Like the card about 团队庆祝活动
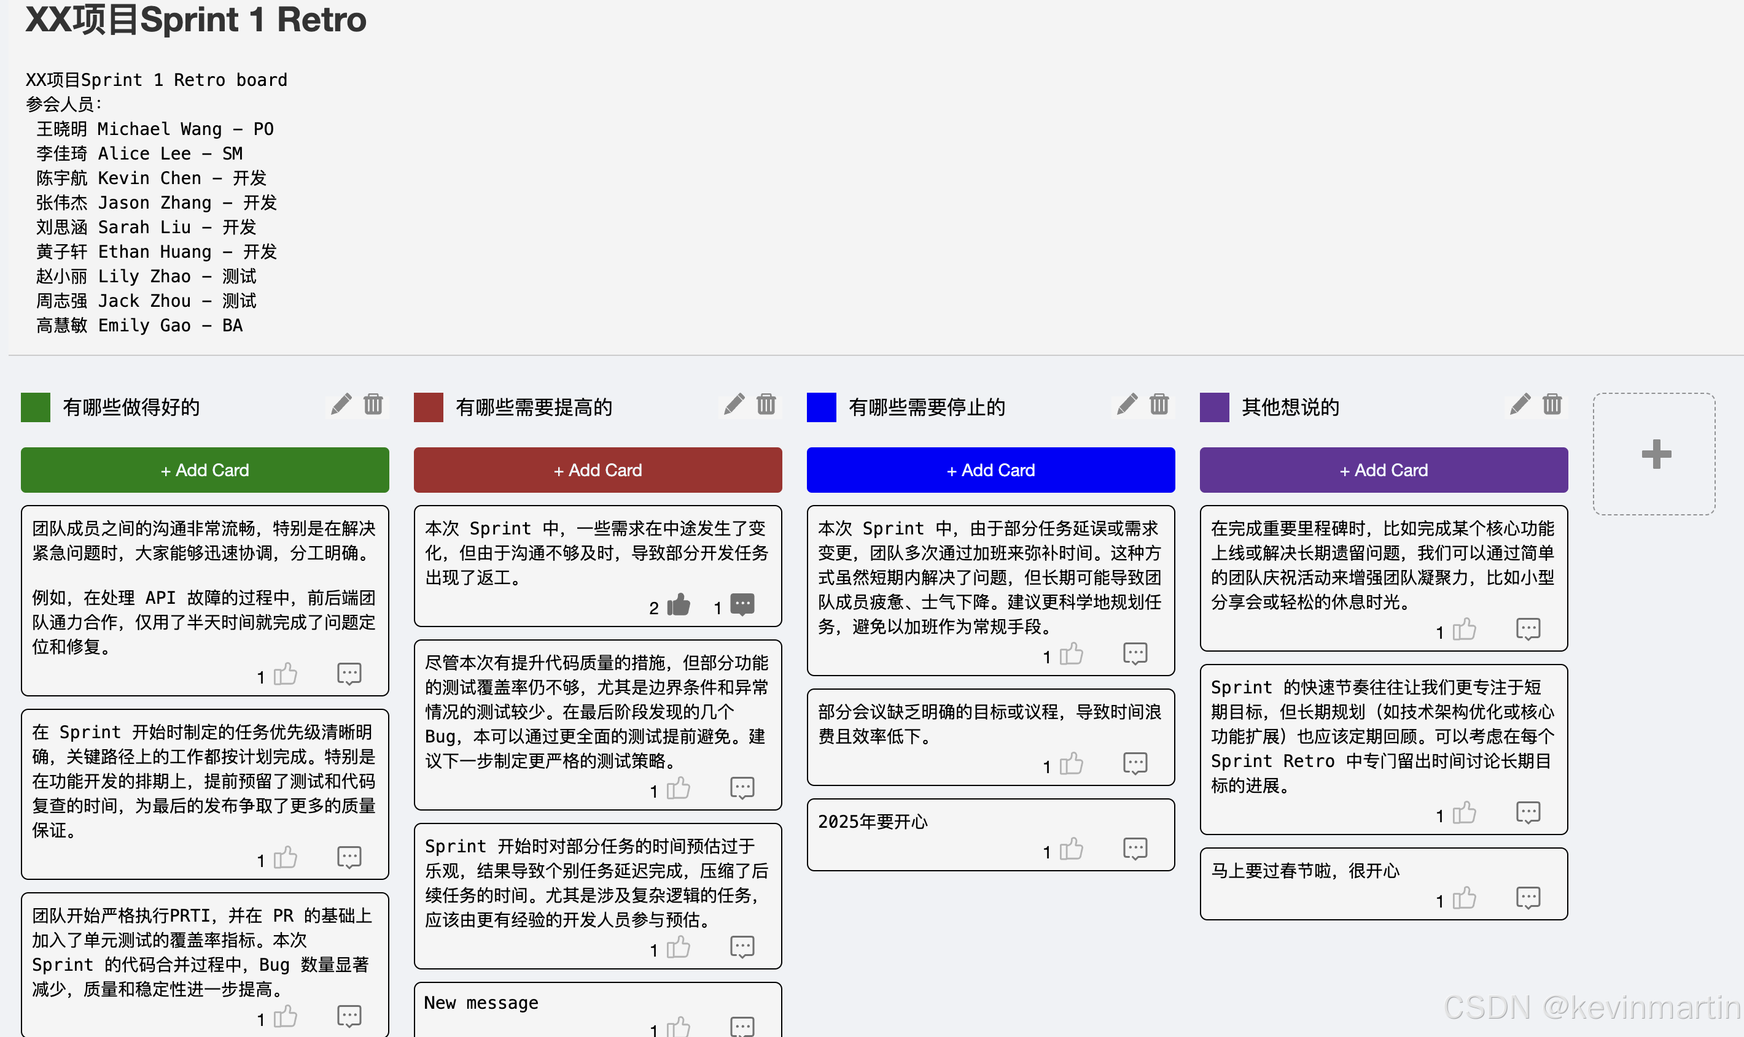1744x1037 pixels. [x=1465, y=630]
